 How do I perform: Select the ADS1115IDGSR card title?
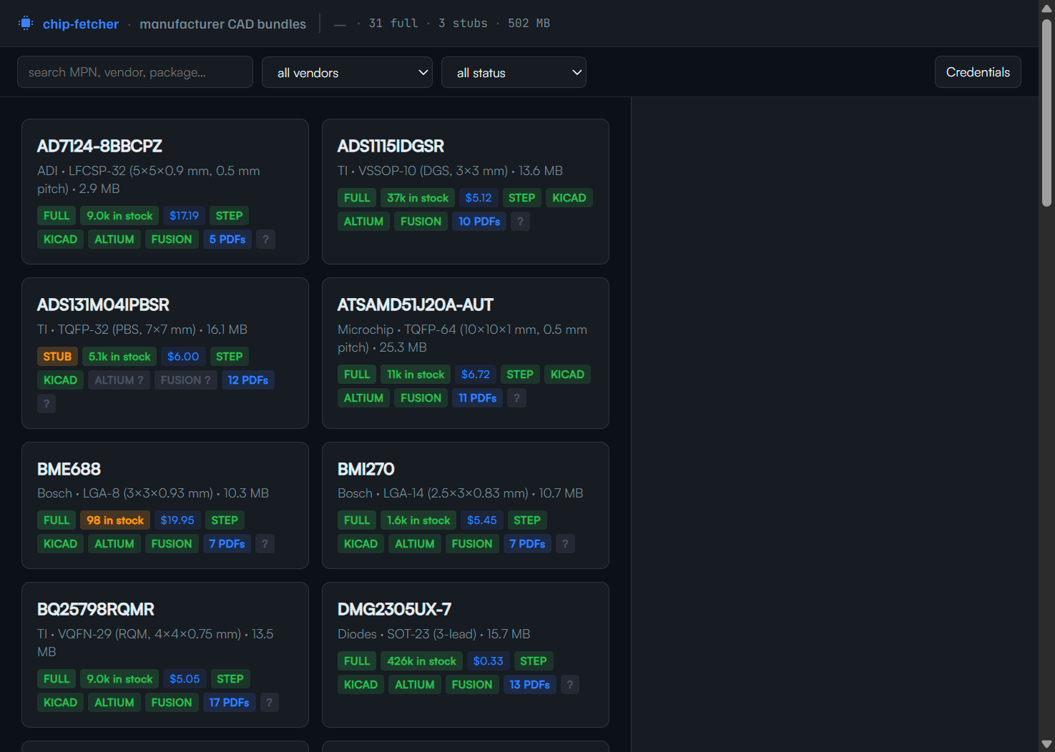click(x=391, y=146)
